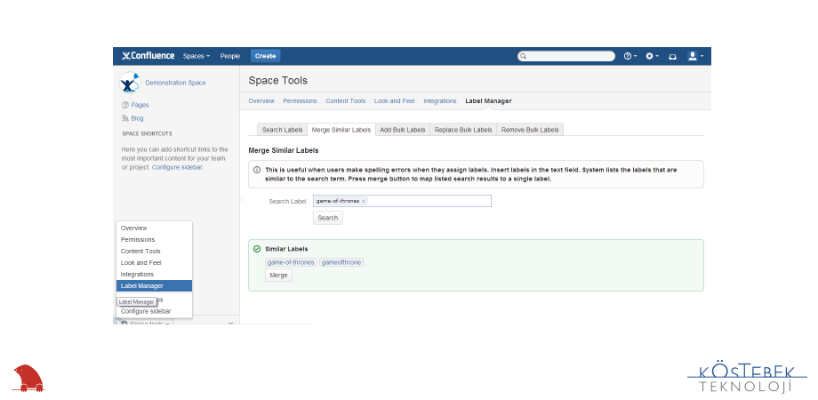Open the Replace Bulk Labels tab
The width and height of the screenshot is (818, 400).
463,130
